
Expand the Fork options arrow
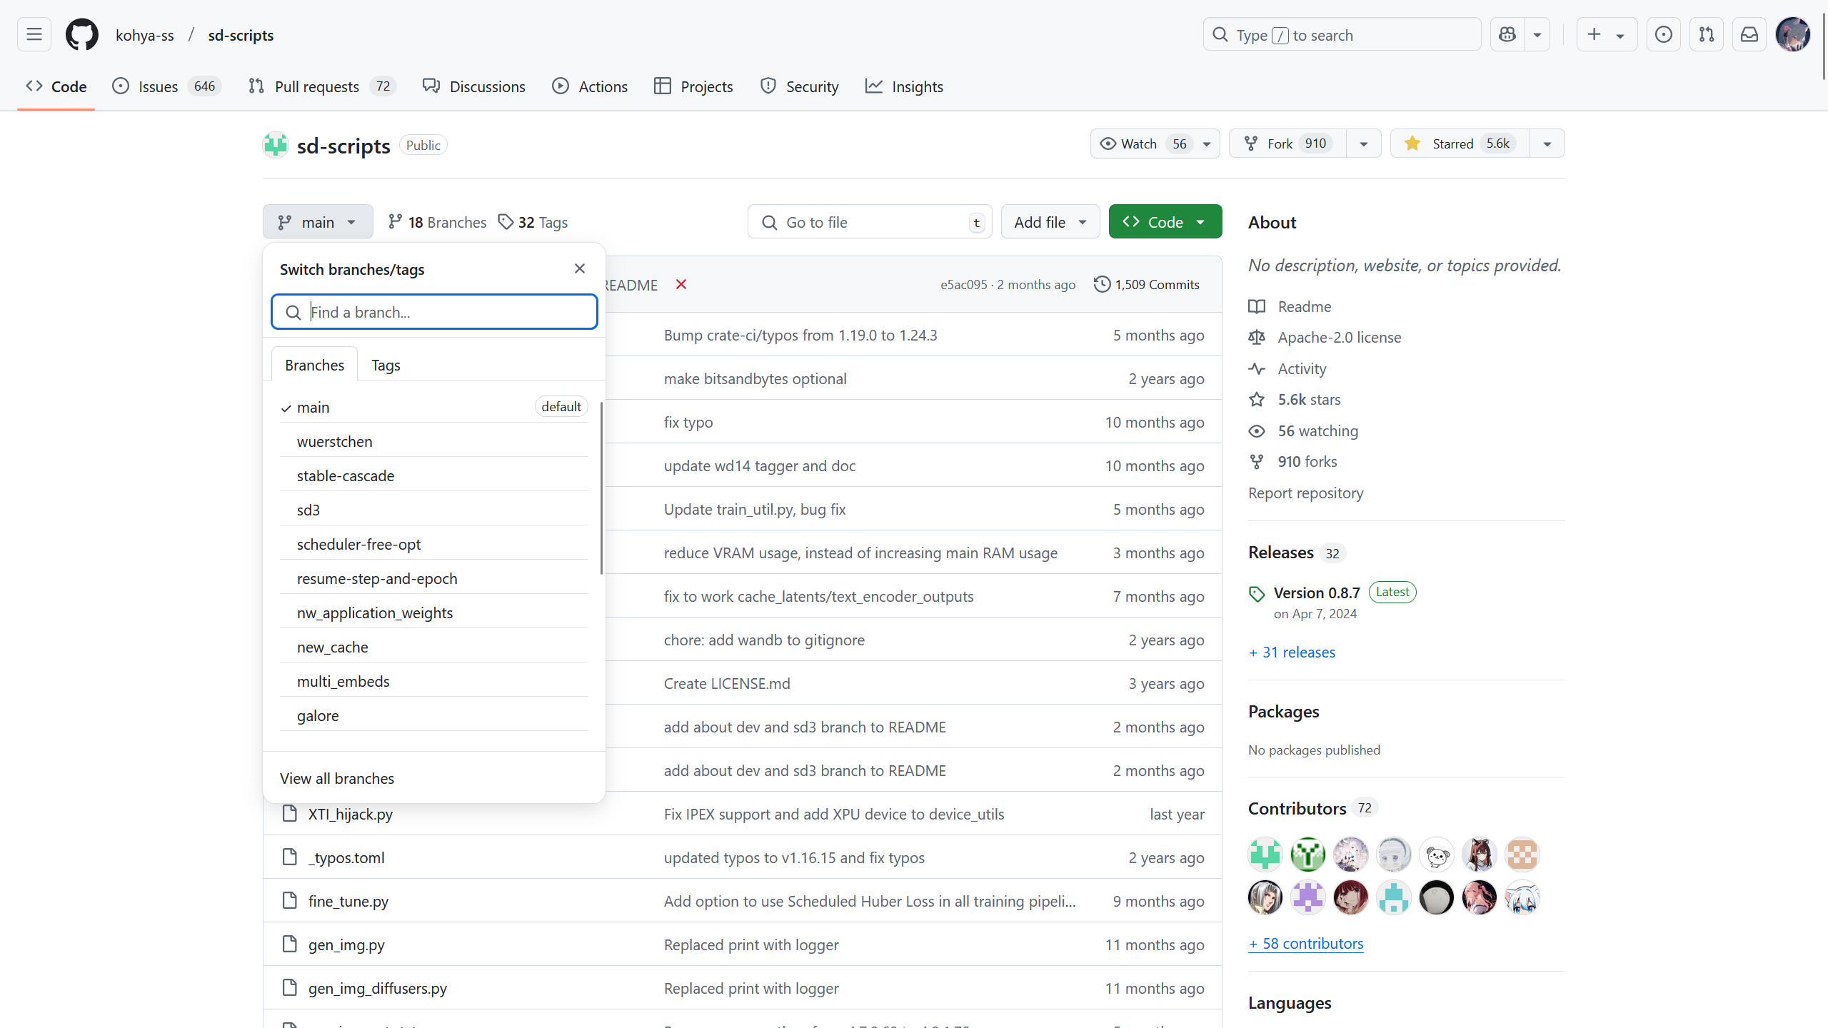click(x=1363, y=143)
